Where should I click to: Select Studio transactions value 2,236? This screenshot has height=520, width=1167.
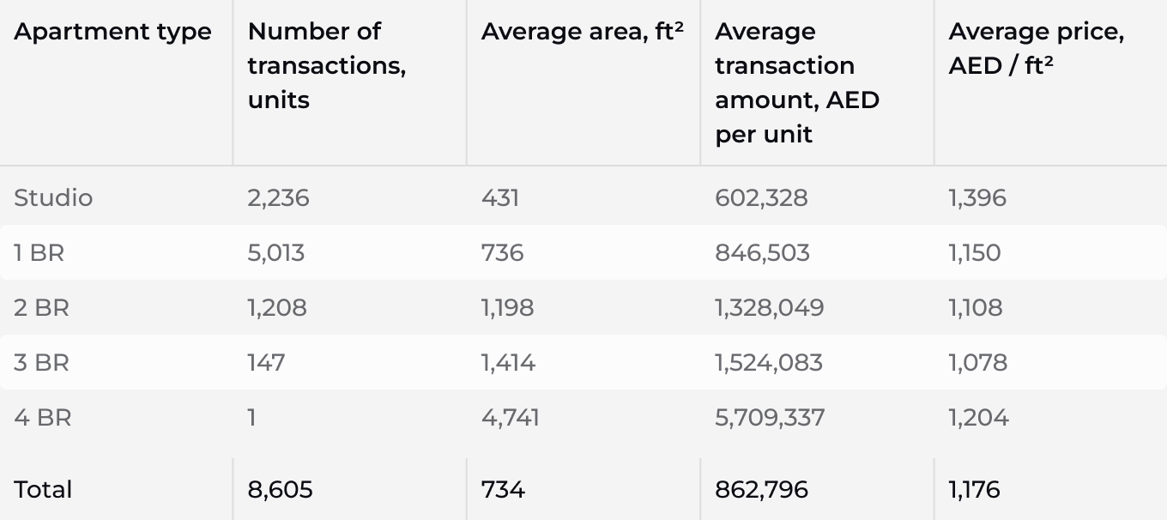(x=278, y=198)
